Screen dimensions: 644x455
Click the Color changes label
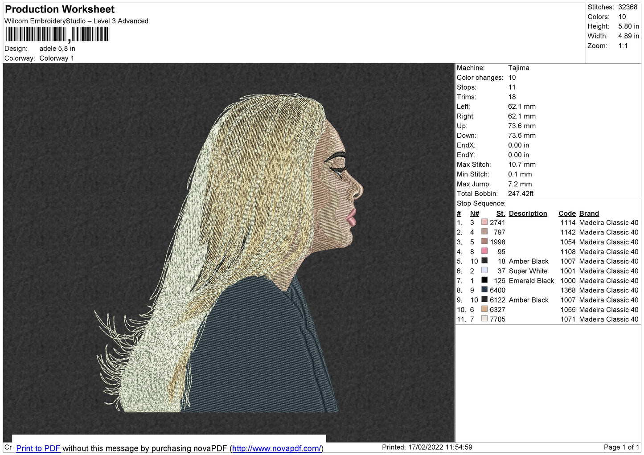(480, 78)
